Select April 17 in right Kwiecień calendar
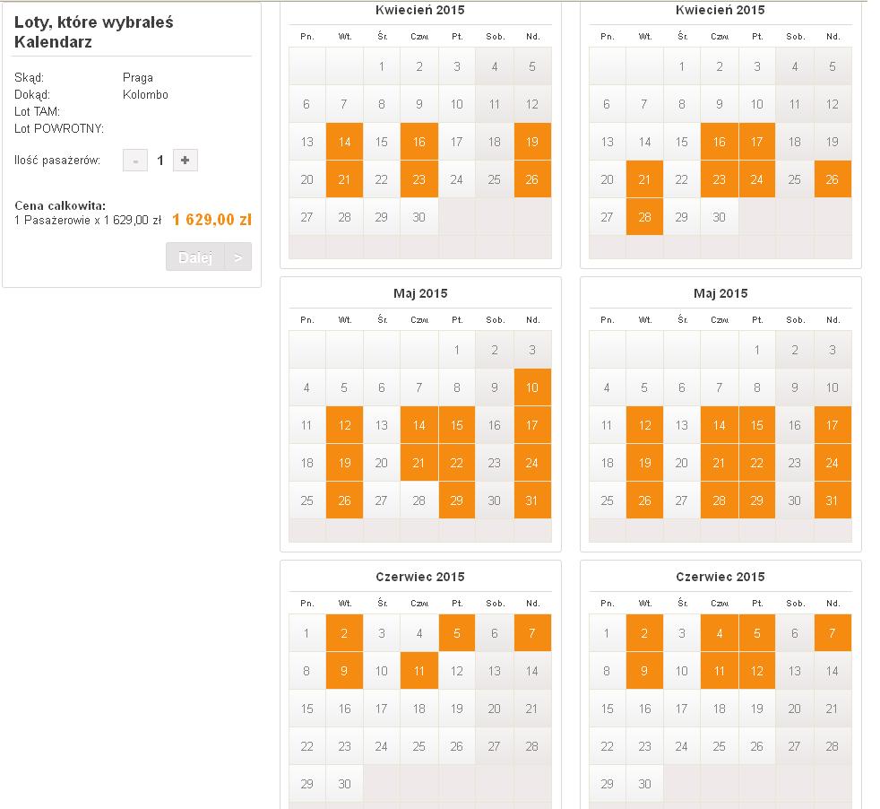The width and height of the screenshot is (880, 809). [757, 142]
